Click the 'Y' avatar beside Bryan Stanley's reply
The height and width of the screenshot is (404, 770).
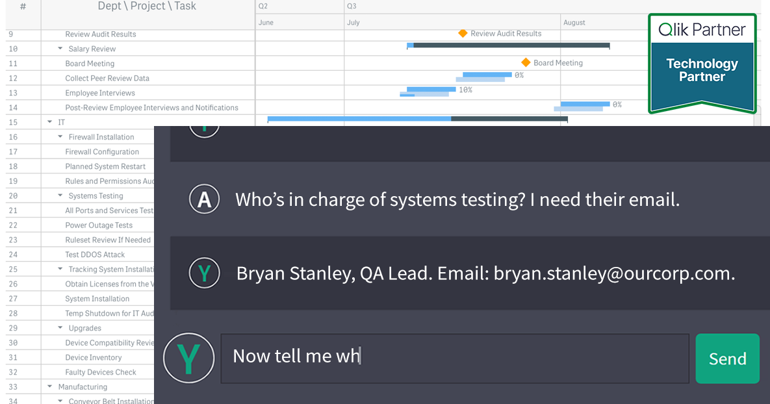point(204,273)
